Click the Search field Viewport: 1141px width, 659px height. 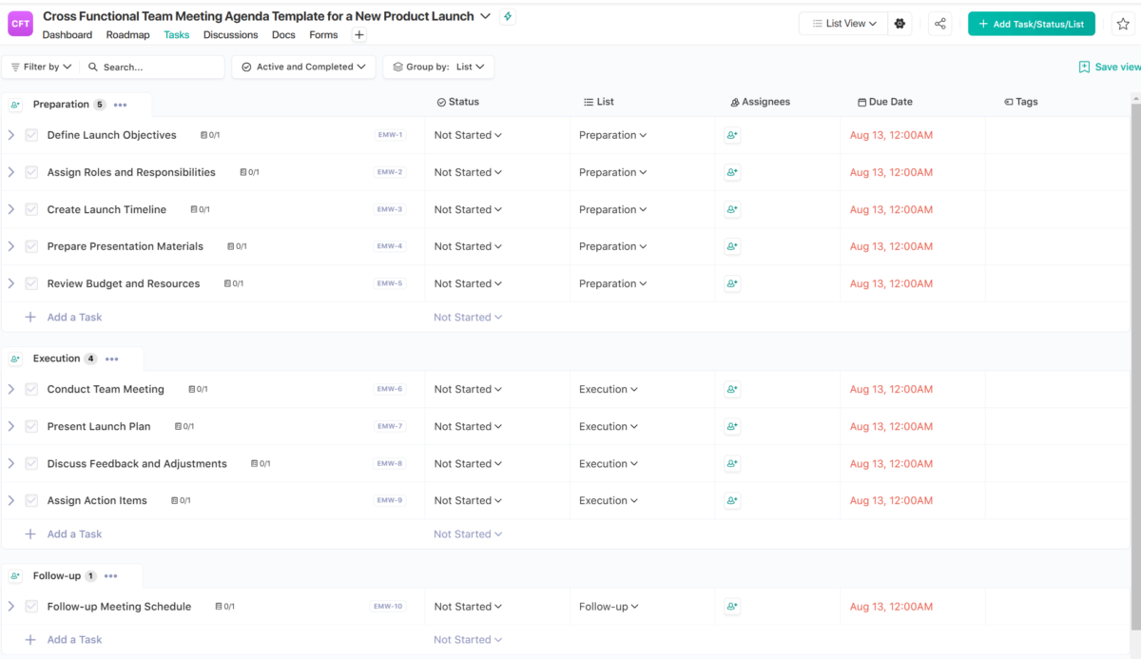pyautogui.click(x=152, y=67)
